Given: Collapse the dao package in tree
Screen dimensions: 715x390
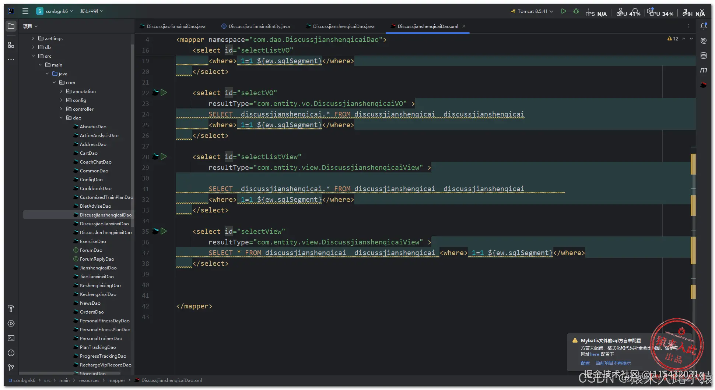Looking at the screenshot, I should (61, 118).
